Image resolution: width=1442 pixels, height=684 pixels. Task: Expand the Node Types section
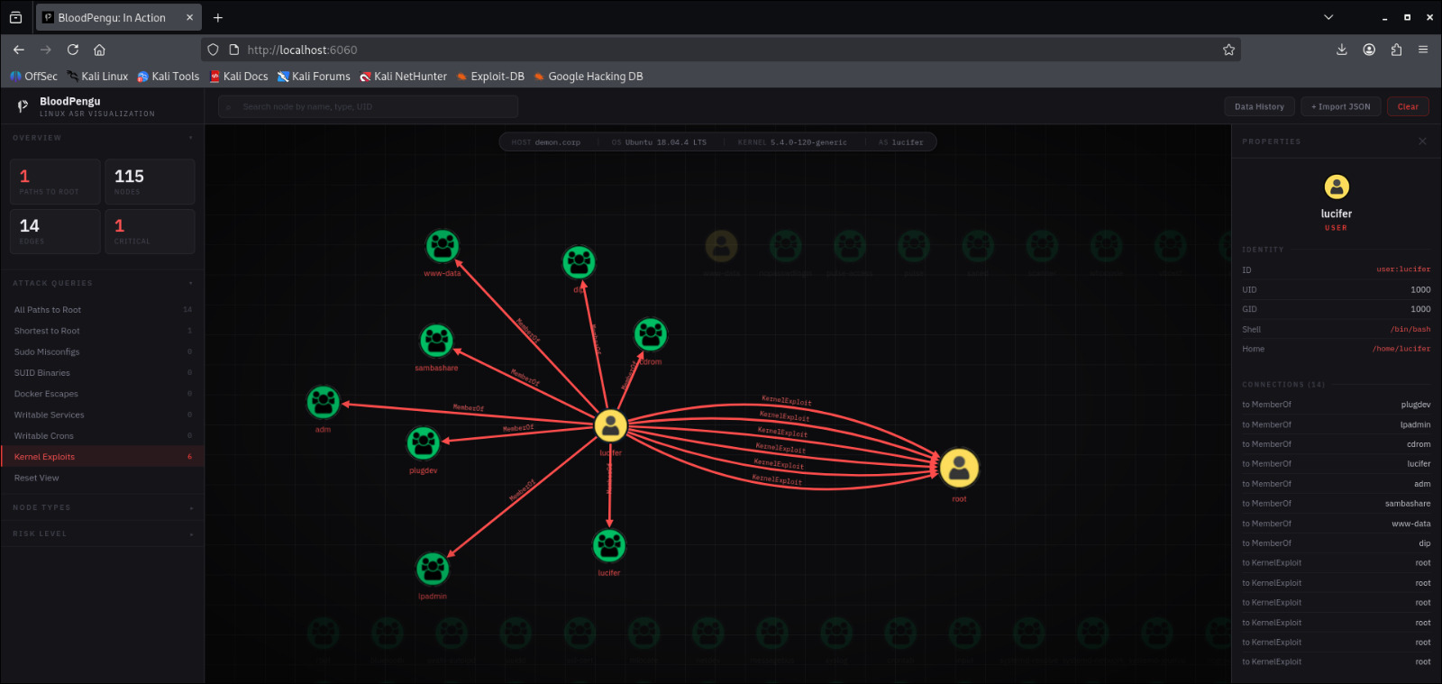(x=191, y=508)
